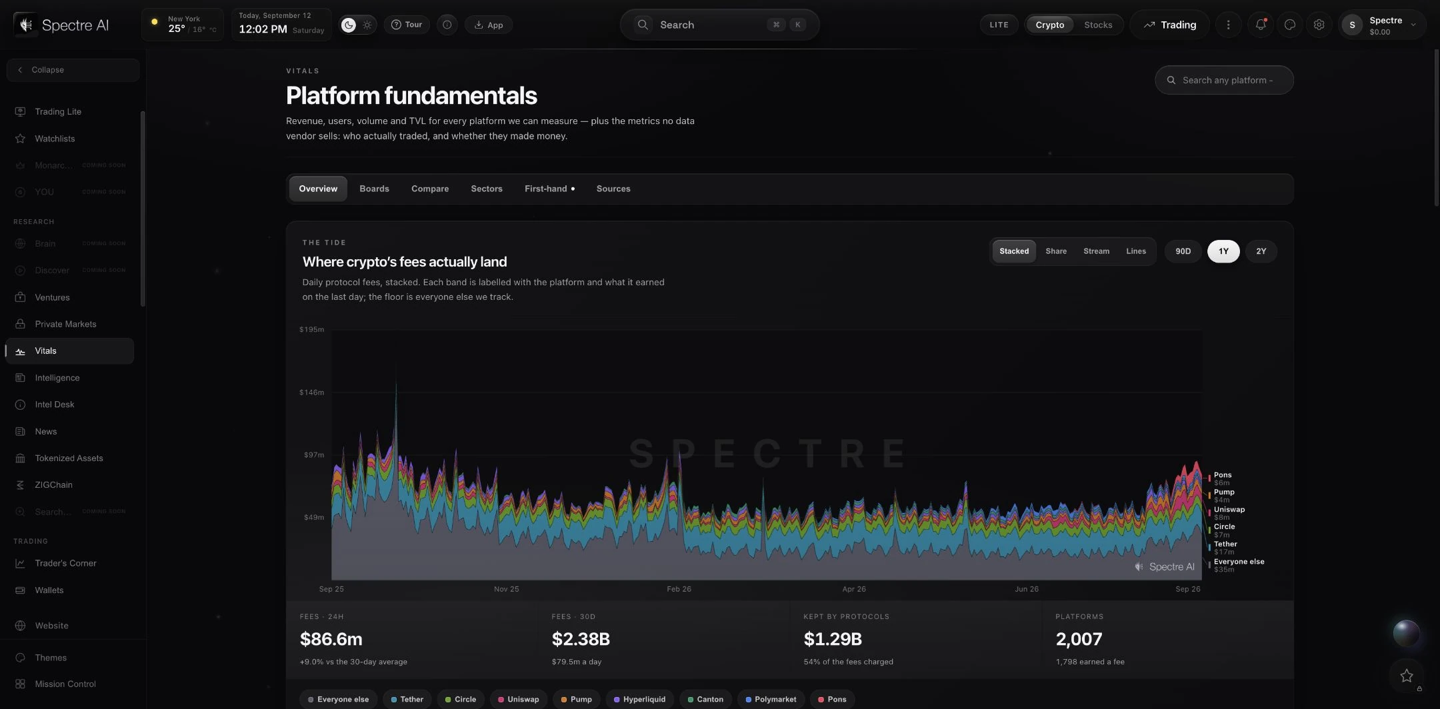This screenshot has width=1440, height=709.
Task: Choose the 1Y time range
Action: [x=1223, y=251]
